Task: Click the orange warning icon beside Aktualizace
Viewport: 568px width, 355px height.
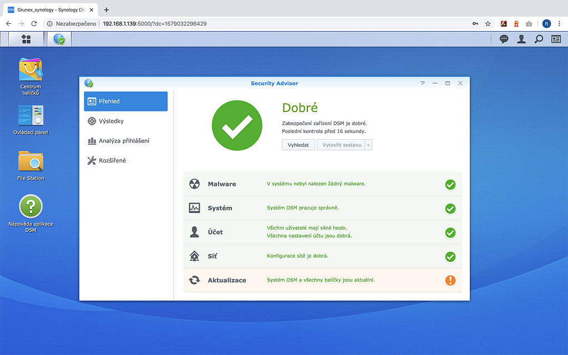Action: click(x=450, y=280)
